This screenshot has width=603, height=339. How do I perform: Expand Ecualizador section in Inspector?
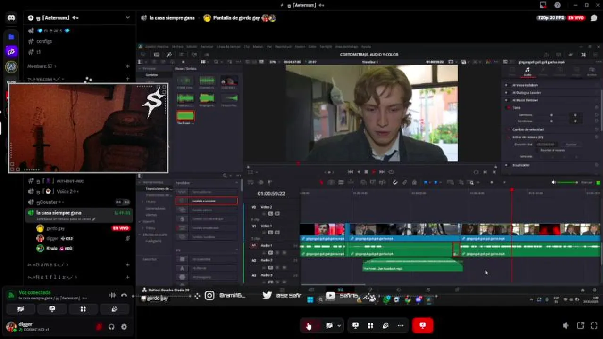pyautogui.click(x=521, y=165)
